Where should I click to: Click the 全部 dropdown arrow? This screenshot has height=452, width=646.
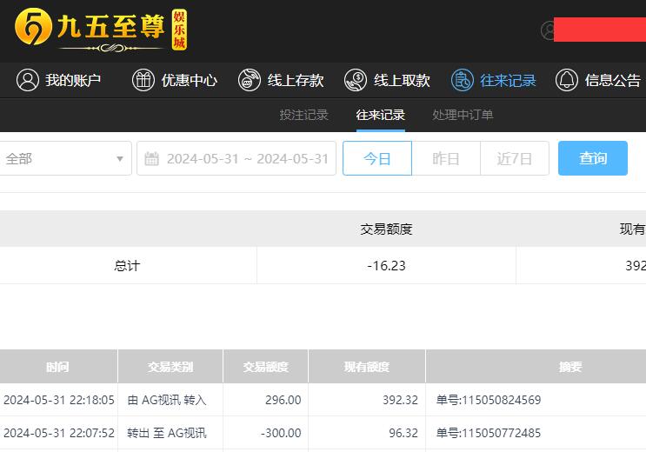pos(120,159)
